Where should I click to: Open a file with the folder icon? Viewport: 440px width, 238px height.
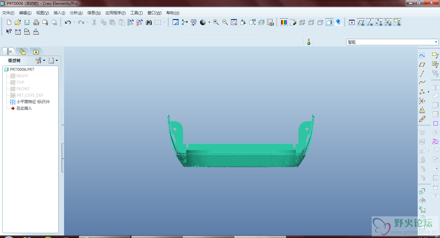(18, 22)
